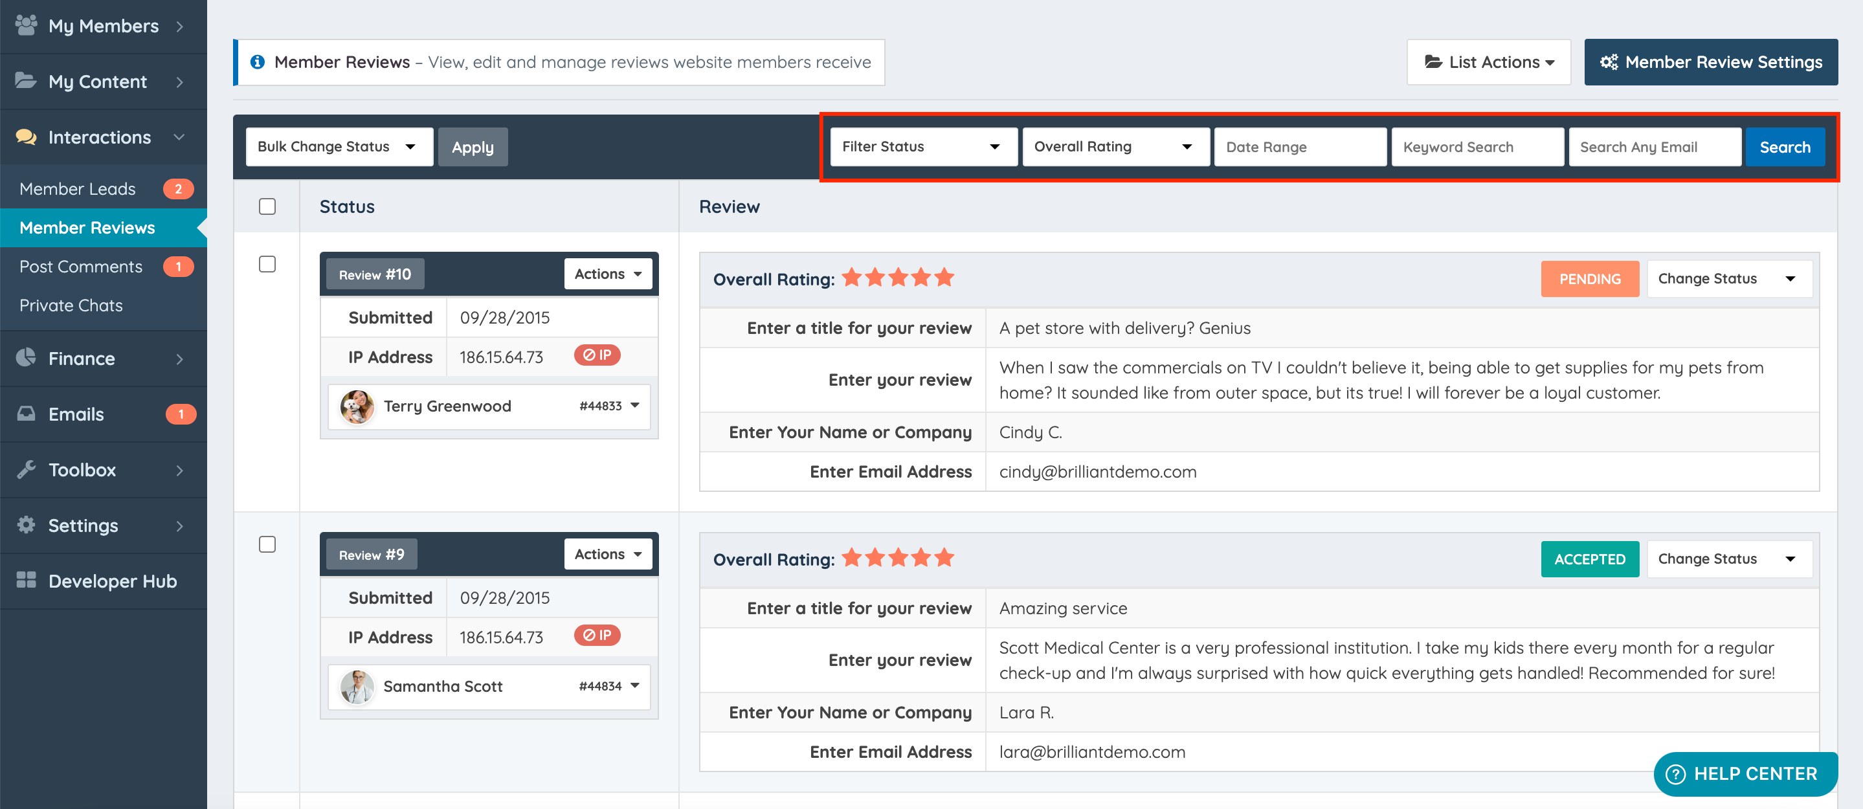The width and height of the screenshot is (1863, 809).
Task: Open the Filter Status dropdown
Action: click(x=923, y=147)
